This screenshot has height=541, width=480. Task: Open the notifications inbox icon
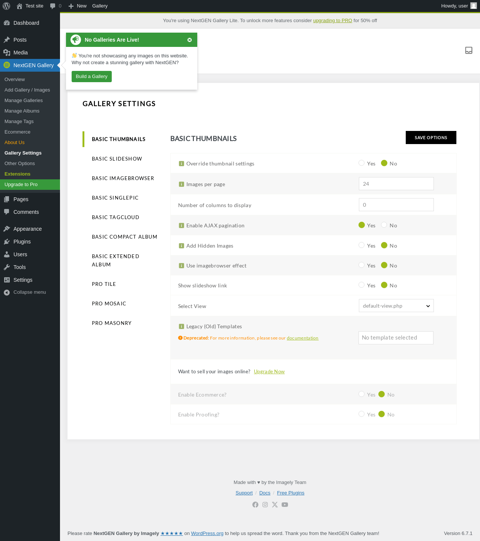pos(468,50)
